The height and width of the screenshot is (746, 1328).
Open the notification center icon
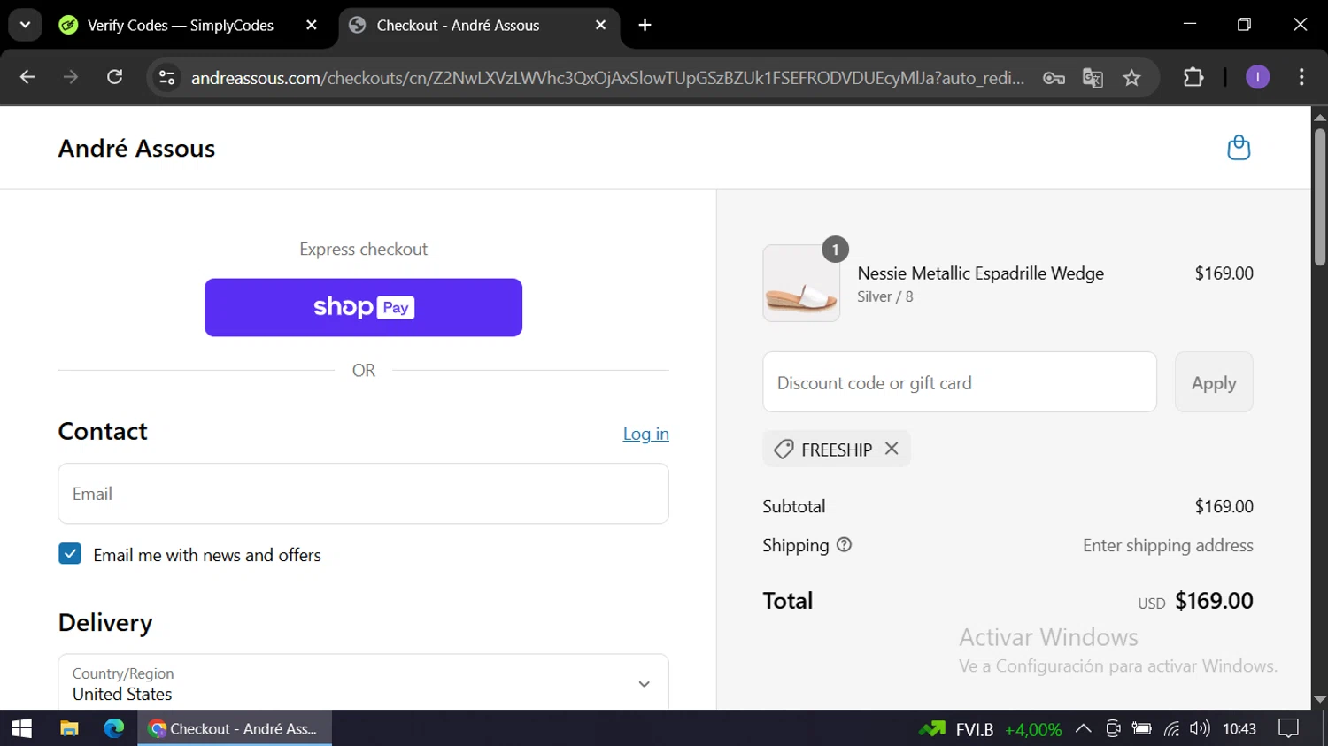point(1289,729)
